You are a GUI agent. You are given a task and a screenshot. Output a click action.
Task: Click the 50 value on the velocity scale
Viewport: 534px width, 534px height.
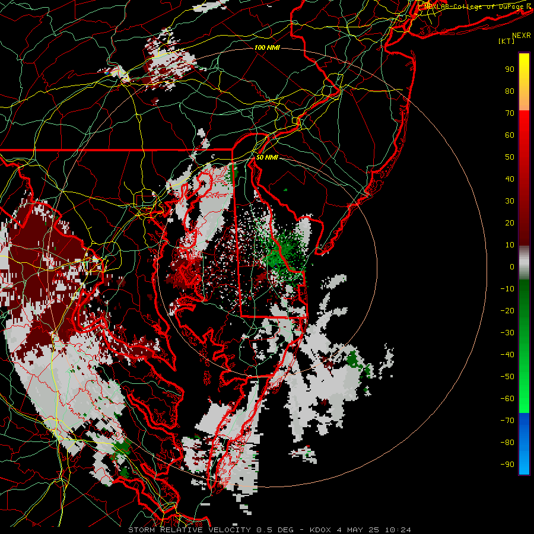(510, 157)
